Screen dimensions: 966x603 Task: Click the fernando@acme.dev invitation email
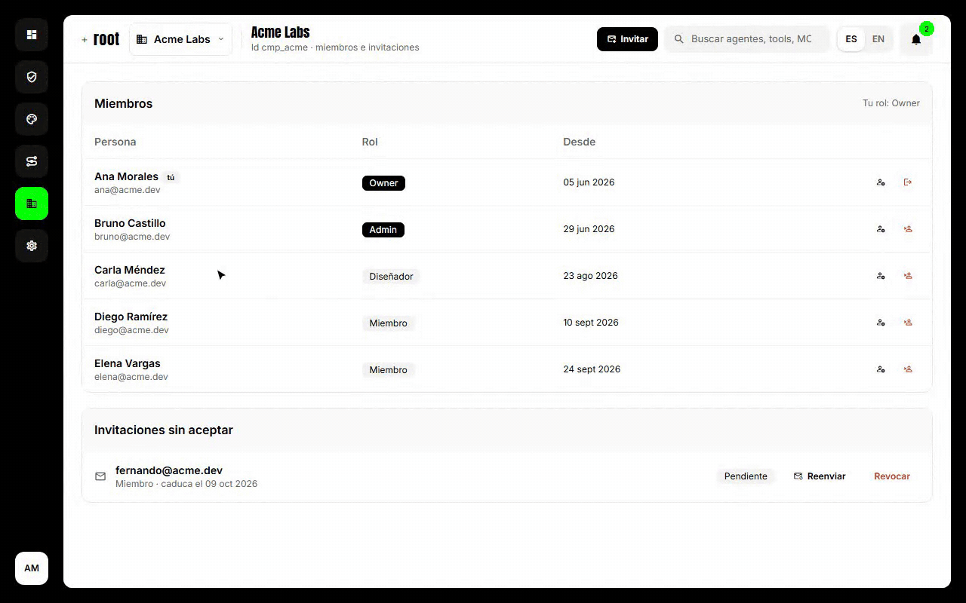[169, 470]
